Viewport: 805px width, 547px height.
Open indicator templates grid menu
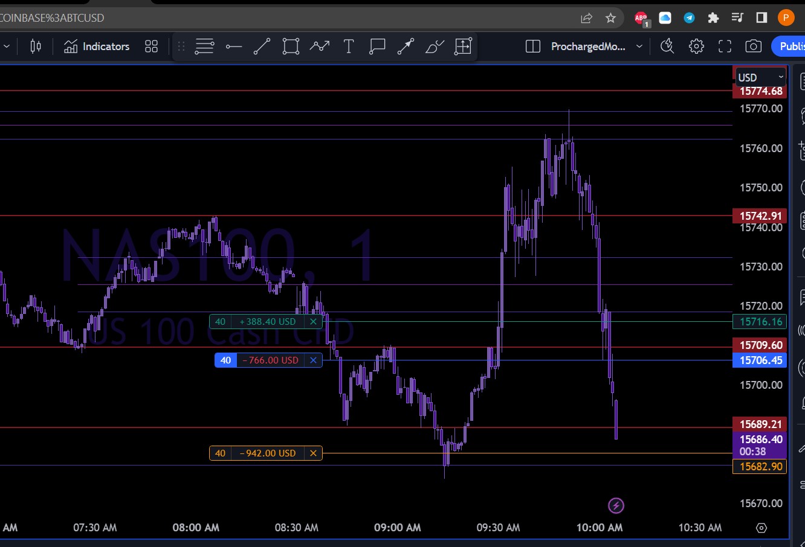[151, 46]
